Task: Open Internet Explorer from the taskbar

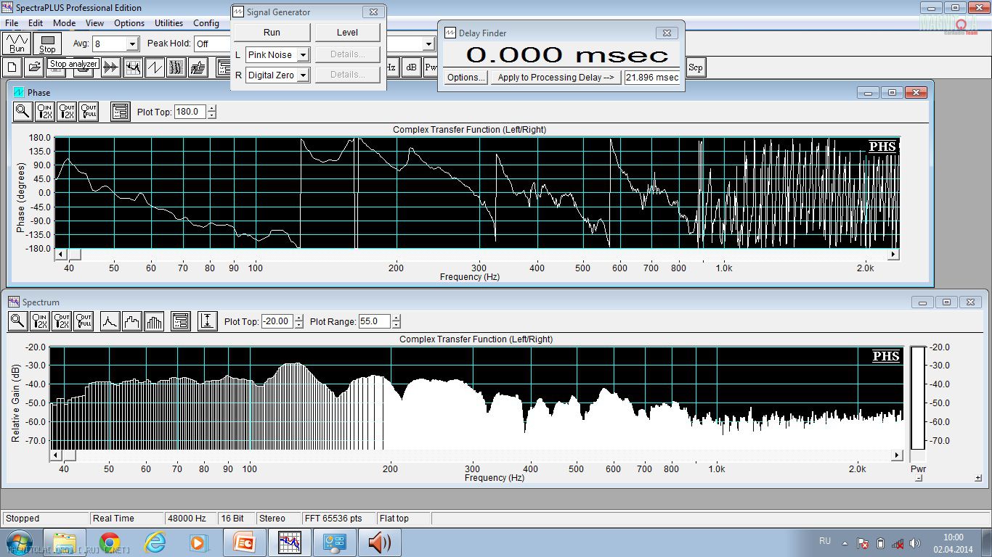Action: [x=155, y=542]
